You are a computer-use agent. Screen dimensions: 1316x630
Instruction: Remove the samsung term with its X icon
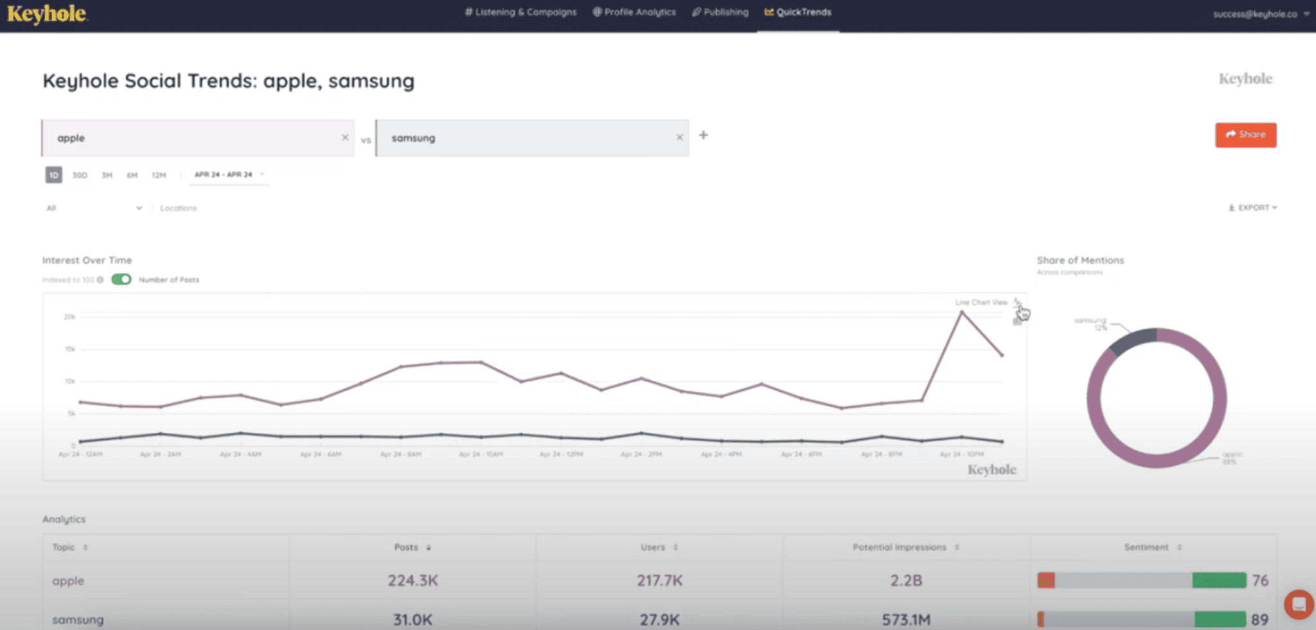click(x=679, y=137)
